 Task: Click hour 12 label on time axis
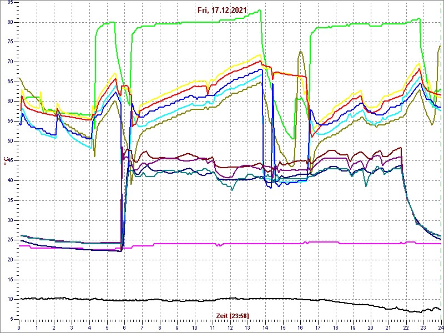[x=230, y=328]
